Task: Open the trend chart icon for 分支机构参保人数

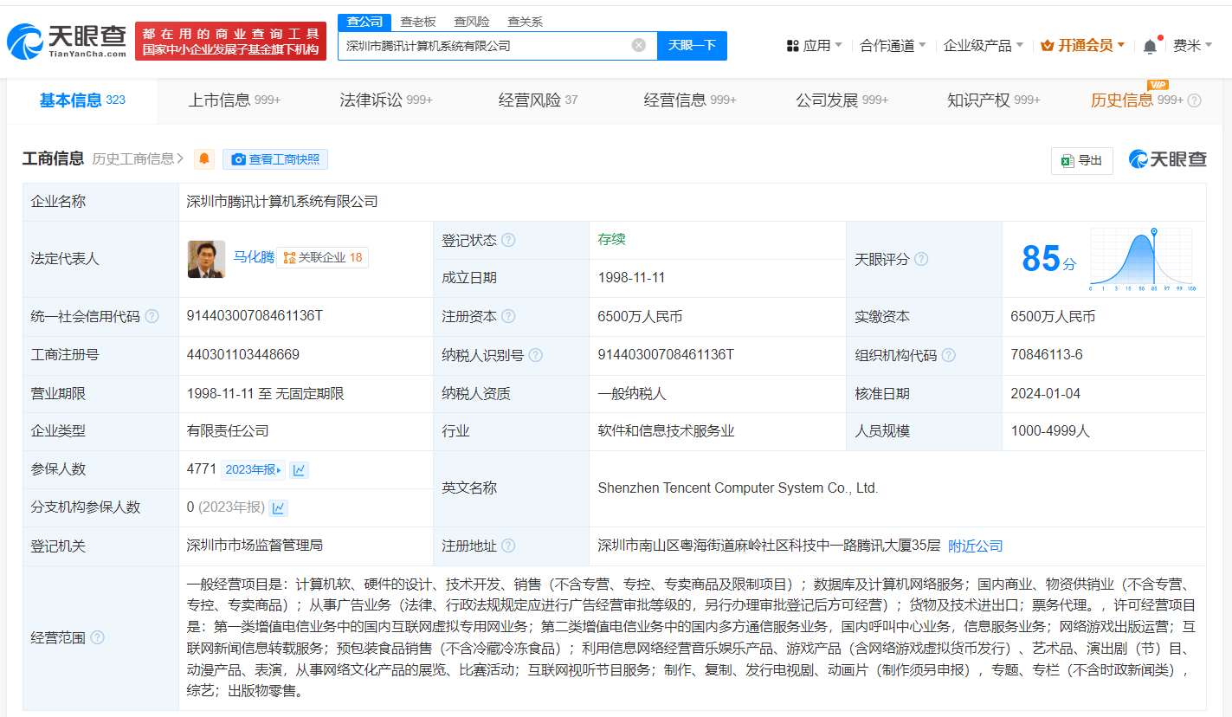Action: tap(279, 508)
